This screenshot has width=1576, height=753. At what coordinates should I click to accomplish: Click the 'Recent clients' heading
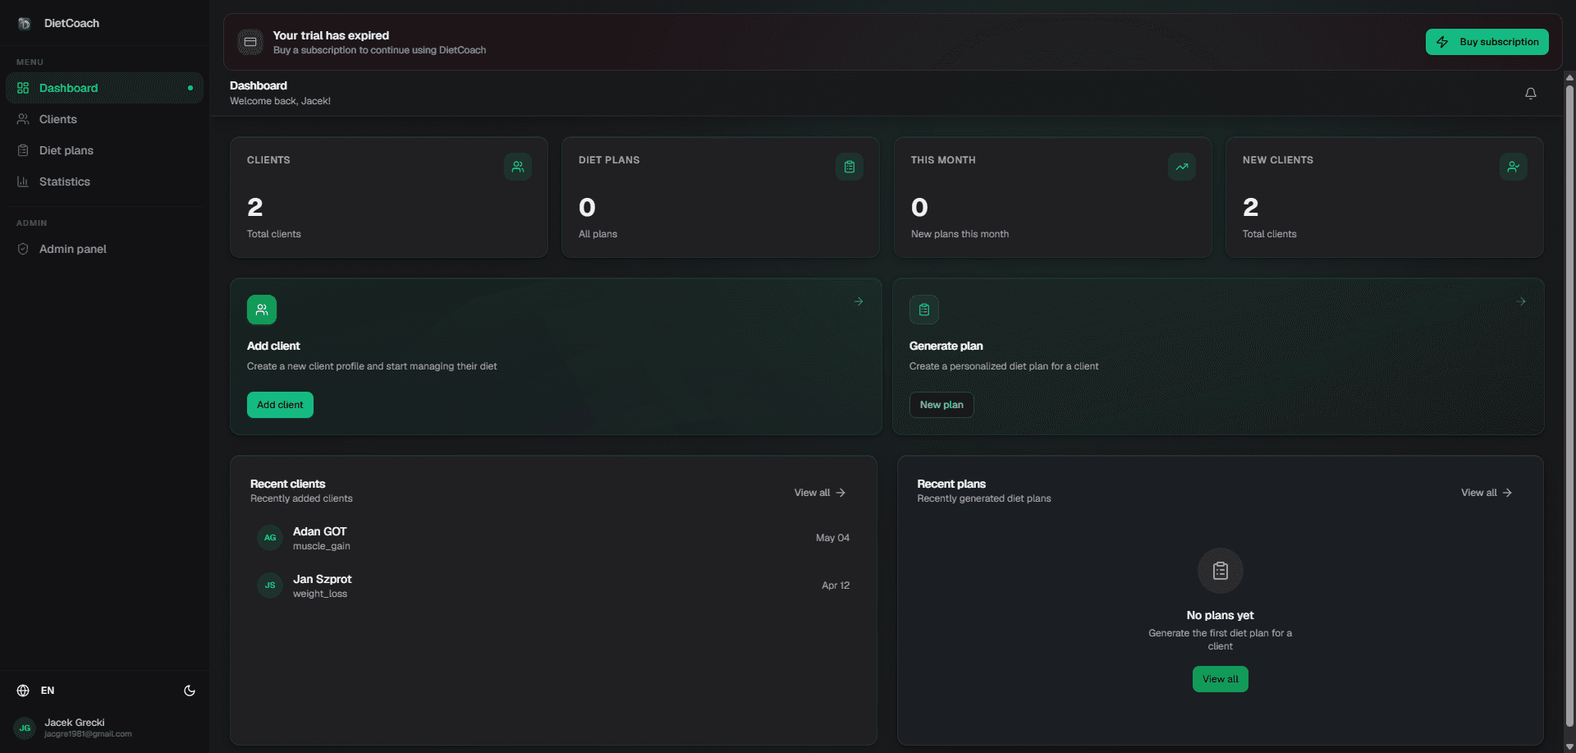287,484
